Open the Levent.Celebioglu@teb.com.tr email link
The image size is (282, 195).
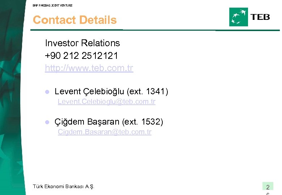106,102
